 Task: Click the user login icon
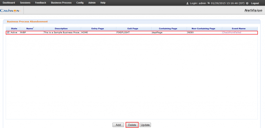(187, 3)
